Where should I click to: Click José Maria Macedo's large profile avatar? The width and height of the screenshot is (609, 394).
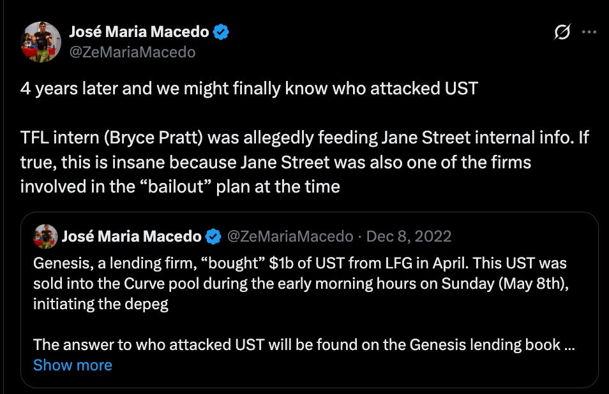pos(41,42)
